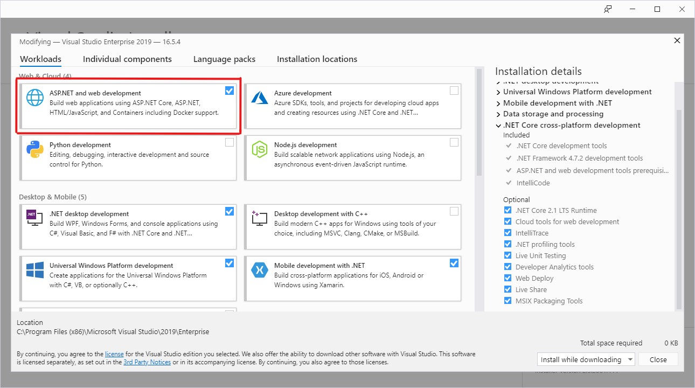The height and width of the screenshot is (388, 695).
Task: Expand Mobile development with .NET details
Action: click(x=498, y=103)
